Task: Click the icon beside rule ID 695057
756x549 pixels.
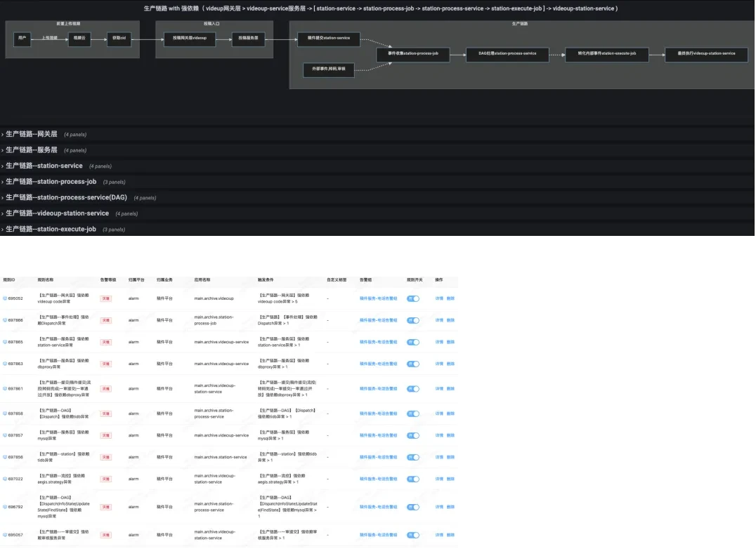Action: point(5,535)
